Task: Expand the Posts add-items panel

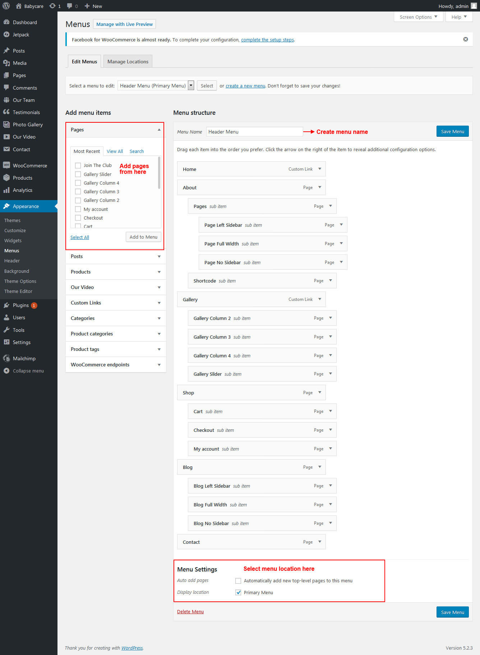Action: tap(159, 256)
